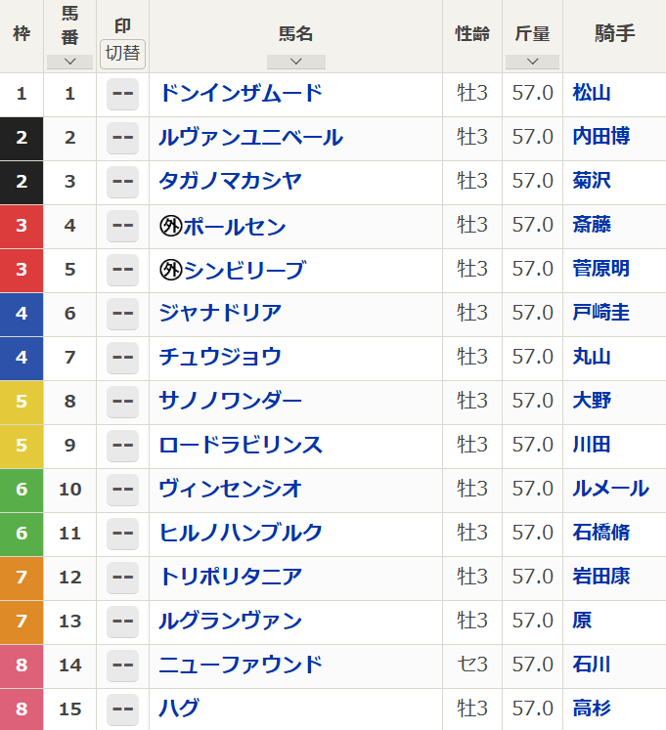Click the 外 icon beside ポールセン
The width and height of the screenshot is (666, 730).
click(x=171, y=227)
